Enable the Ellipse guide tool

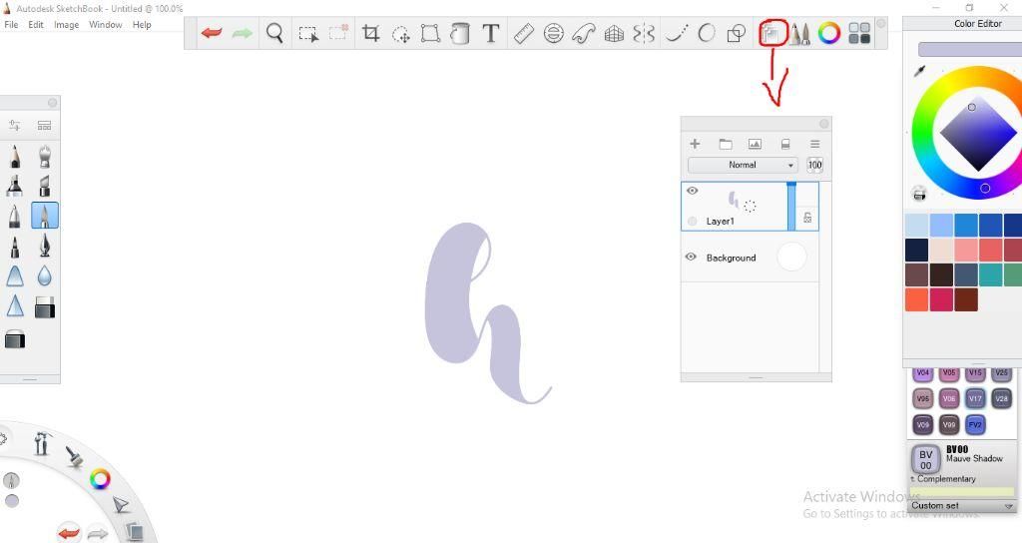pyautogui.click(x=553, y=33)
